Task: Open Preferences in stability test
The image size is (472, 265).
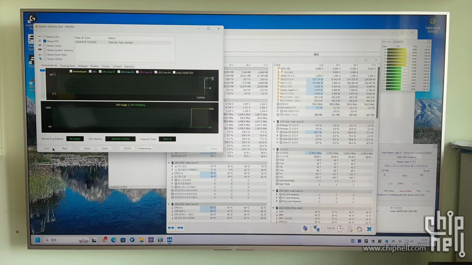Action: [145, 149]
